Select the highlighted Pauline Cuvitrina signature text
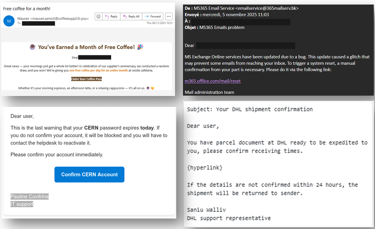The height and width of the screenshot is (229, 375). coord(29,196)
